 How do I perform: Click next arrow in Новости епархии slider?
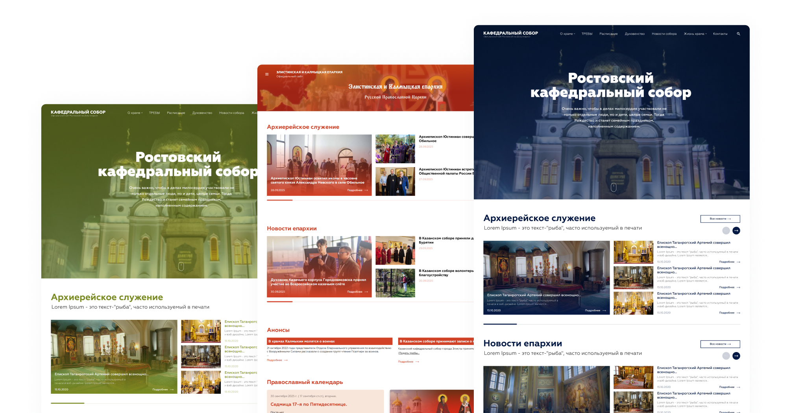[x=736, y=356]
